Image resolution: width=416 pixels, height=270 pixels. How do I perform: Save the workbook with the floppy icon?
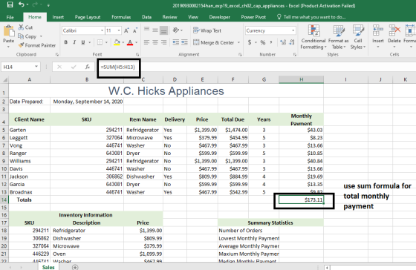click(x=10, y=4)
